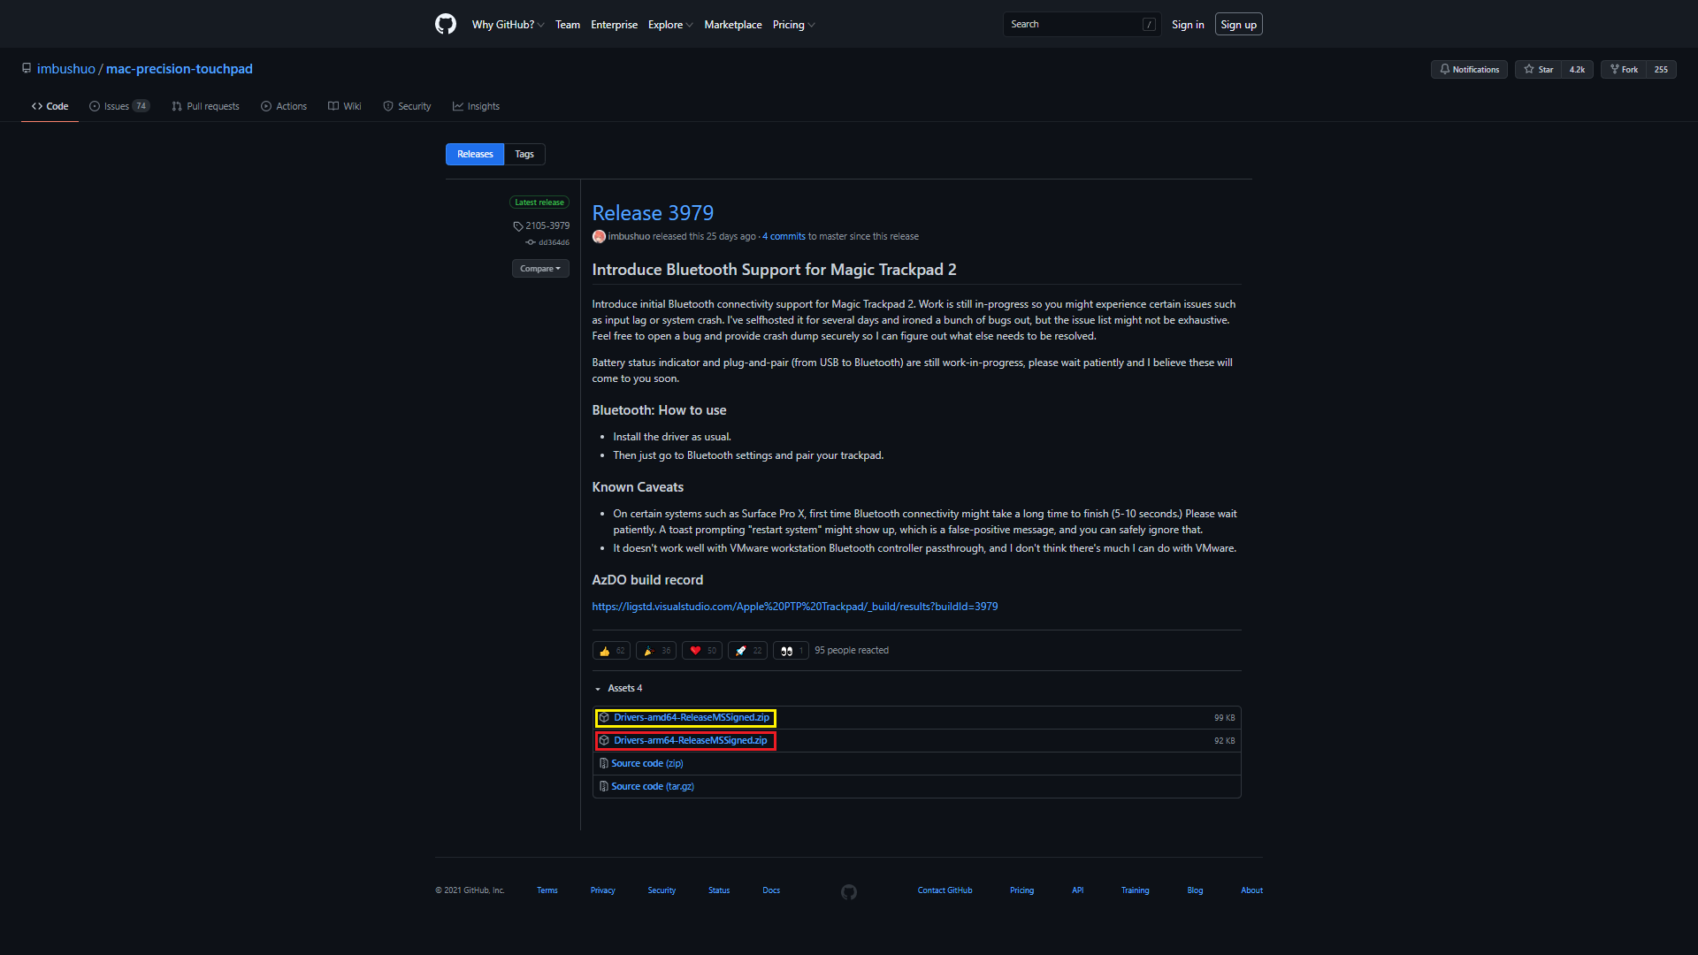Click the heart reaction emoji
Viewport: 1698px width, 955px height.
(695, 651)
